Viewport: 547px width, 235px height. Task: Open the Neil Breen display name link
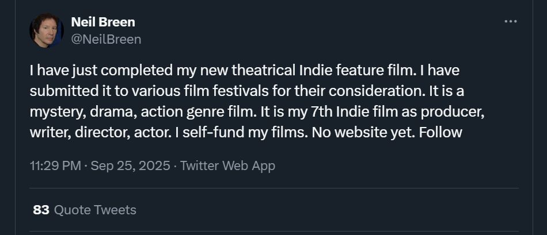102,22
